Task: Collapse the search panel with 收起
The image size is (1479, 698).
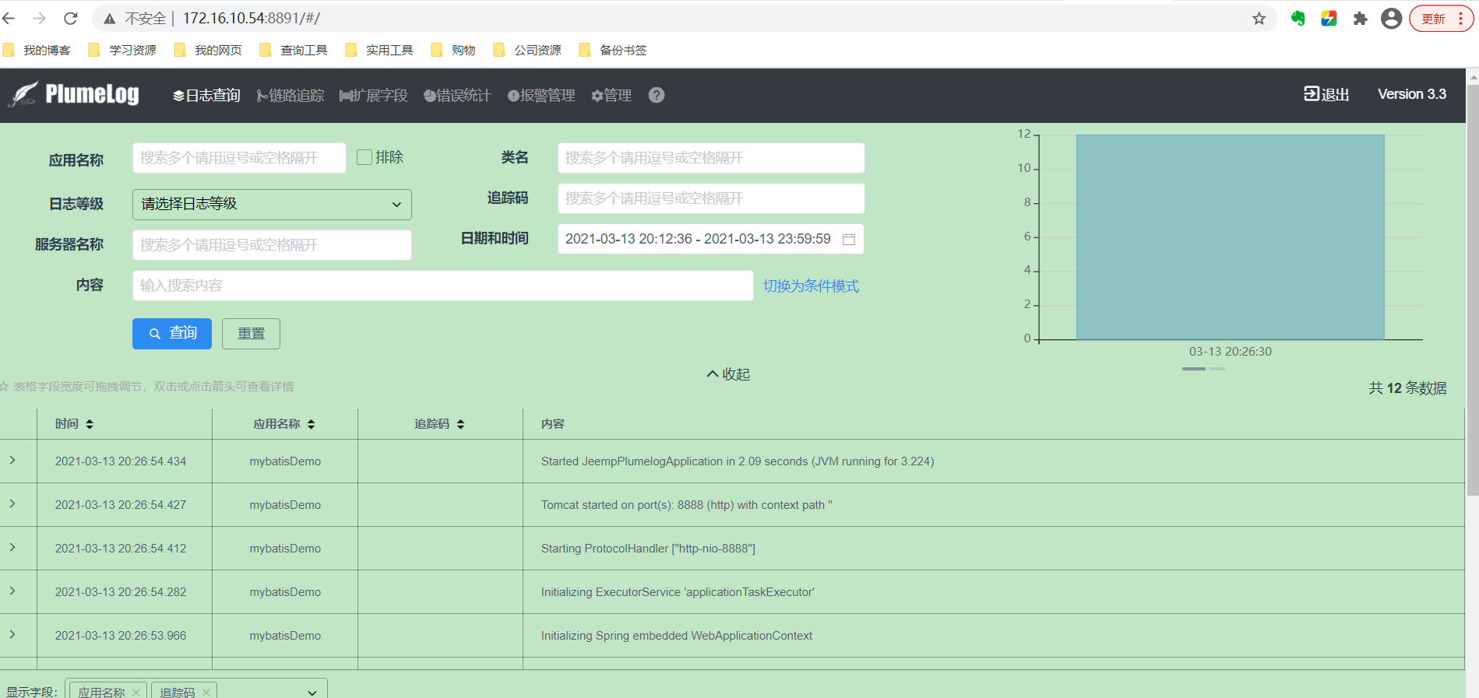Action: (x=728, y=374)
